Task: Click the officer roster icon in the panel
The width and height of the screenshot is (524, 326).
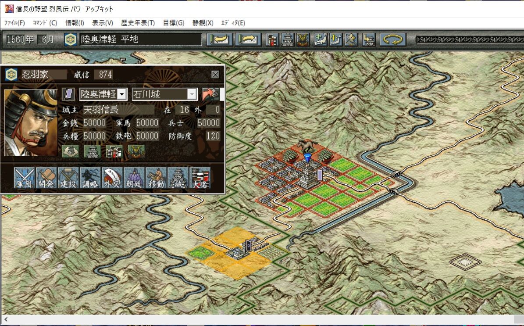Action: click(x=114, y=152)
